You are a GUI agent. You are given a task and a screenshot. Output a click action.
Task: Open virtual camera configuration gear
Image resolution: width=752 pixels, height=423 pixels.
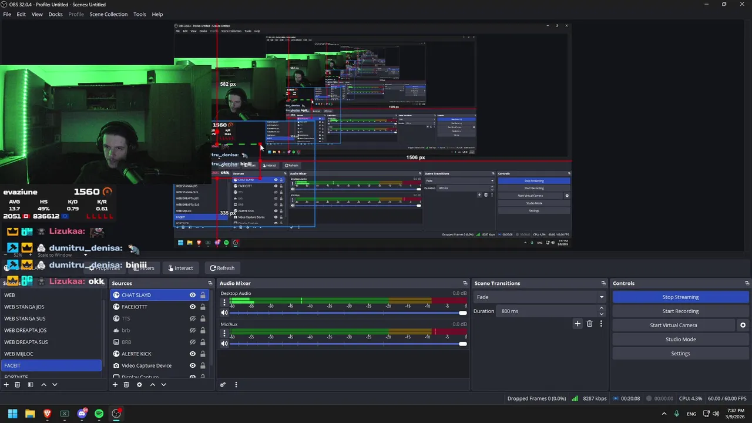(743, 325)
